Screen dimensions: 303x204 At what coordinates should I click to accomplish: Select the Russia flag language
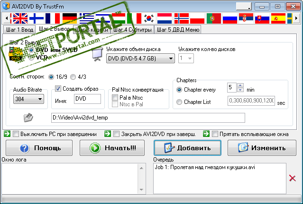230,18
